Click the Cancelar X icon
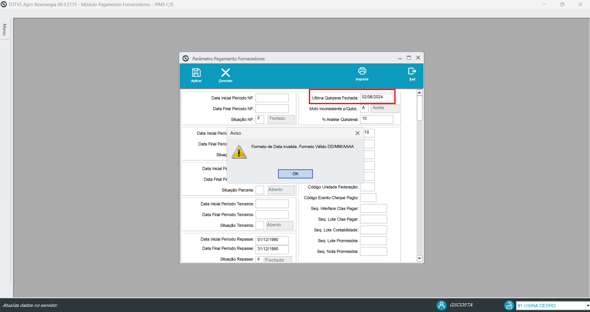 (x=225, y=73)
